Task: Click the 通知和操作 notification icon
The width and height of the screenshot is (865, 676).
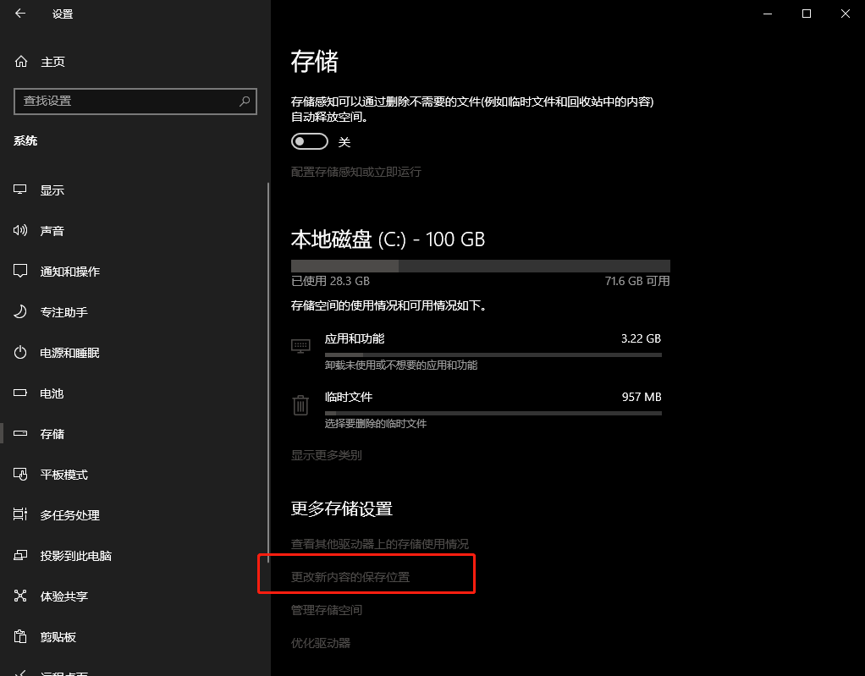Action: [x=19, y=271]
